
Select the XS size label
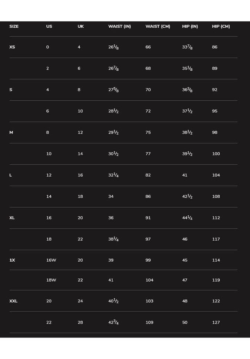[x=12, y=47]
